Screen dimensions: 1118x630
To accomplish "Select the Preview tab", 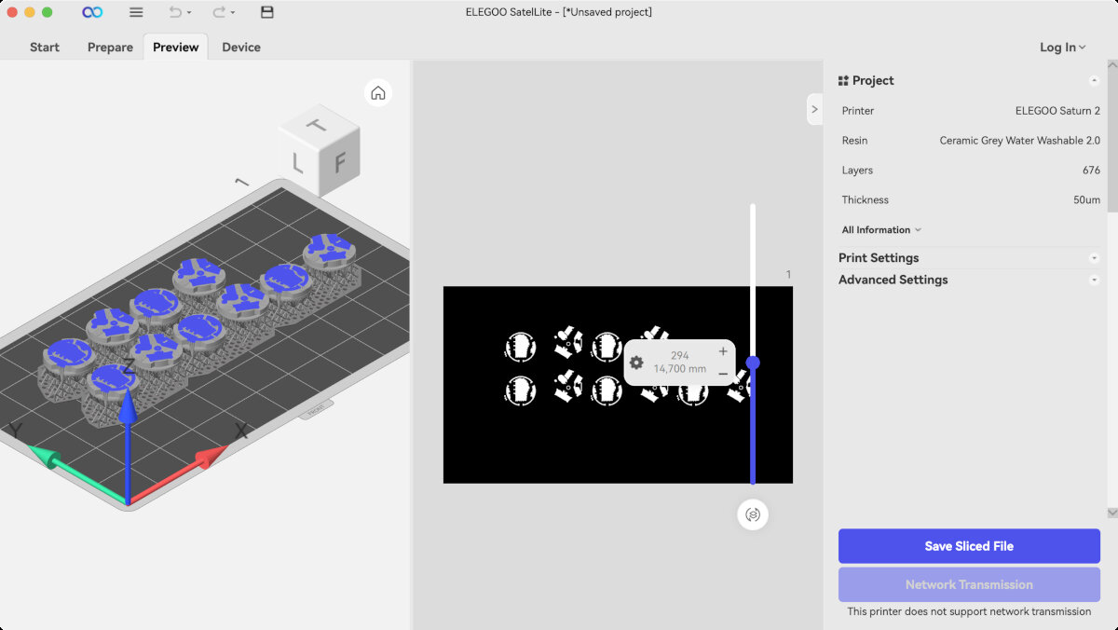I will coord(176,48).
